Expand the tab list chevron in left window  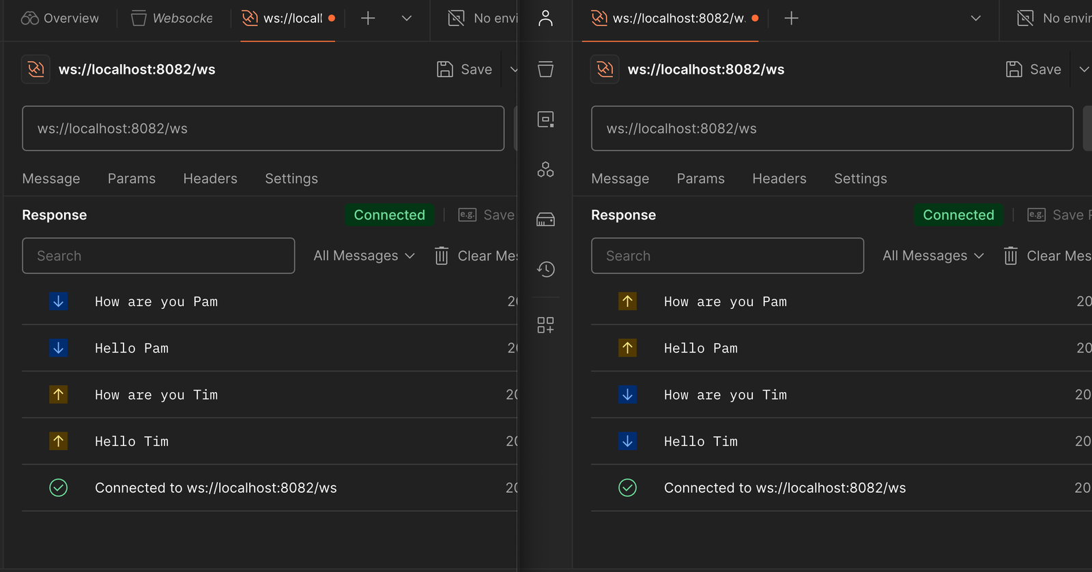click(x=407, y=18)
